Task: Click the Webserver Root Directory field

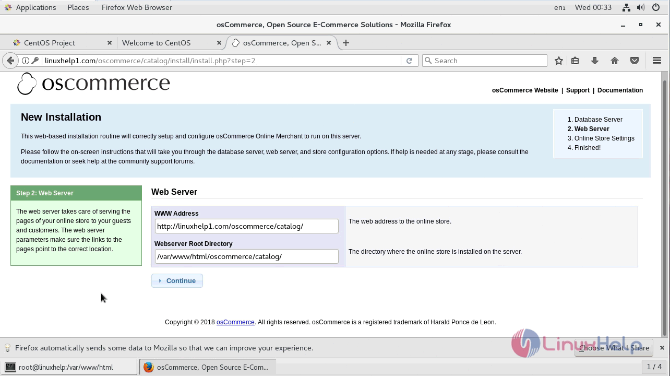Action: pos(246,256)
